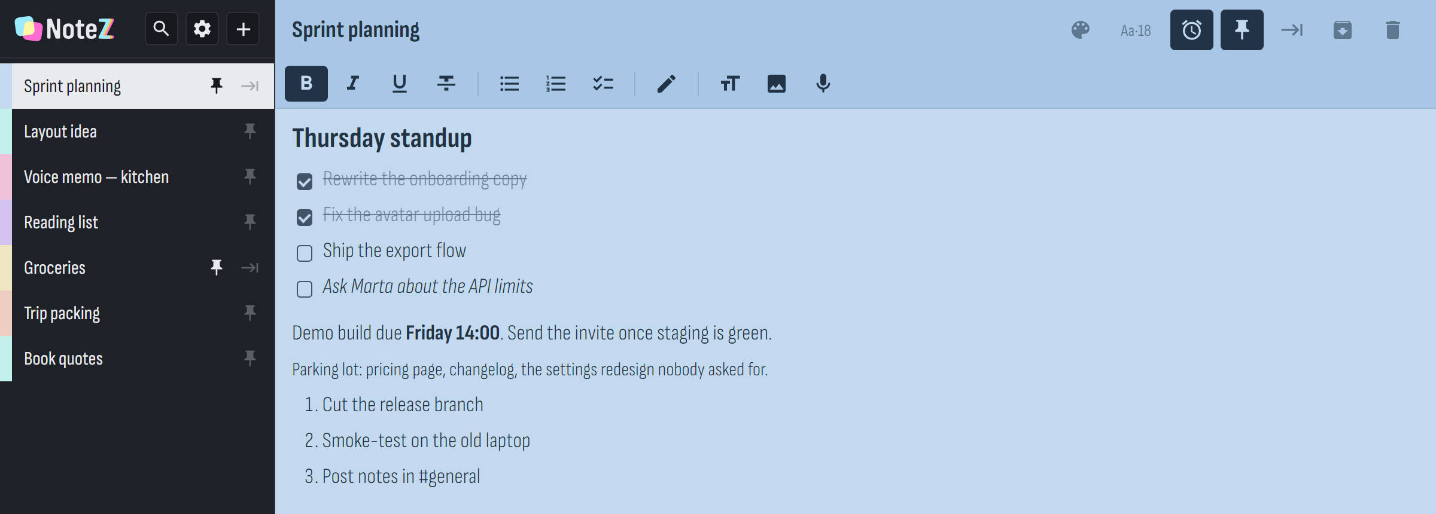Screen dimensions: 1436x514
Task: Set a reminder with the alarm icon
Action: (x=1191, y=30)
